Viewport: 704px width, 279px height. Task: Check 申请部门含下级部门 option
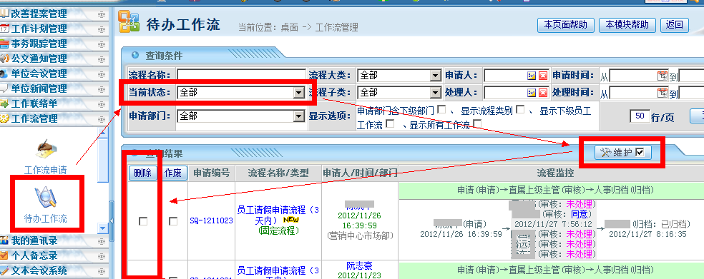pyautogui.click(x=441, y=109)
